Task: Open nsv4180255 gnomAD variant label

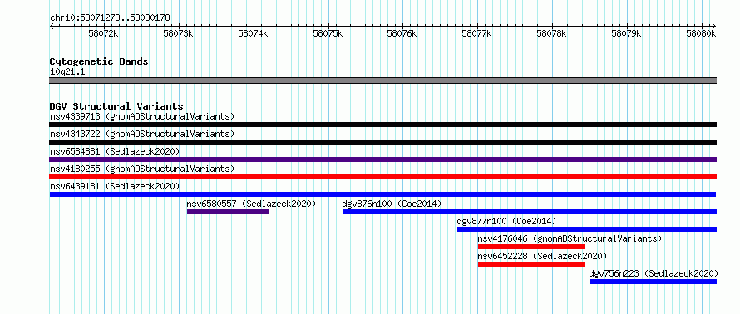Action: point(142,169)
